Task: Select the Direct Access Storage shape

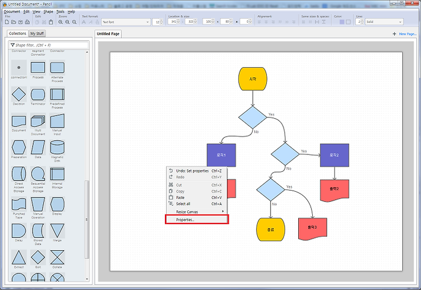Action: click(x=19, y=174)
